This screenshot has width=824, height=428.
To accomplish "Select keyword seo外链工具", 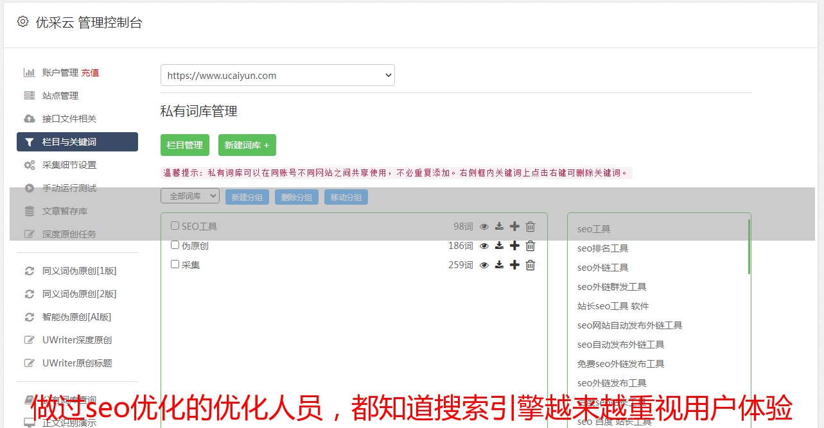I will pos(602,268).
